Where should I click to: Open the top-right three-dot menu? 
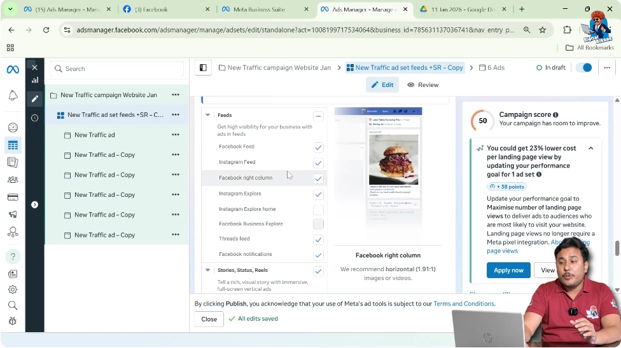point(607,67)
